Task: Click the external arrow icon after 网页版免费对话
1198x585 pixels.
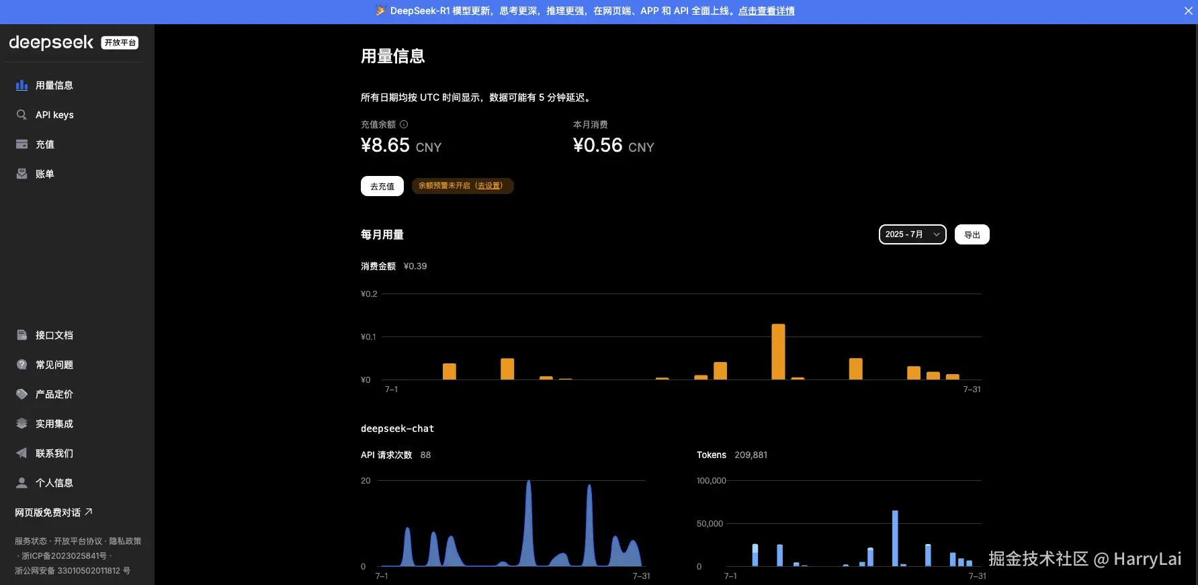Action: 89,512
